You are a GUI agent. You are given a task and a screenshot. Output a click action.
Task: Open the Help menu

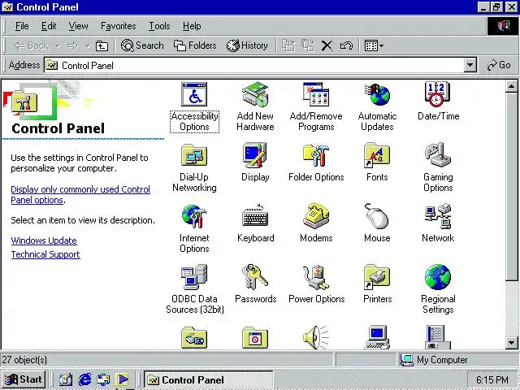pyautogui.click(x=192, y=26)
